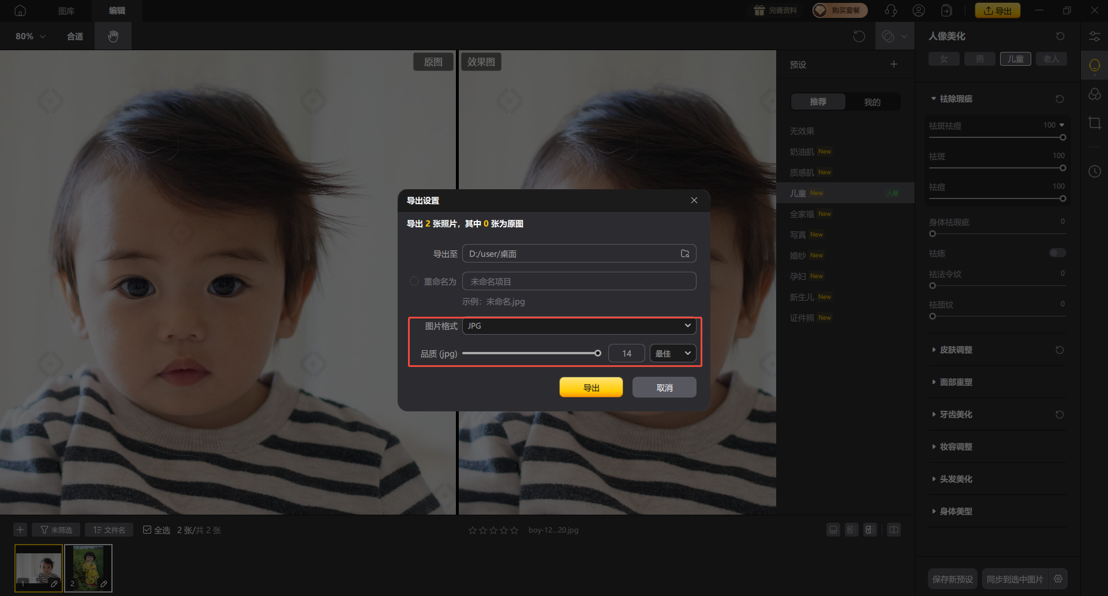Click the home icon at top left
The width and height of the screenshot is (1108, 596).
click(20, 10)
